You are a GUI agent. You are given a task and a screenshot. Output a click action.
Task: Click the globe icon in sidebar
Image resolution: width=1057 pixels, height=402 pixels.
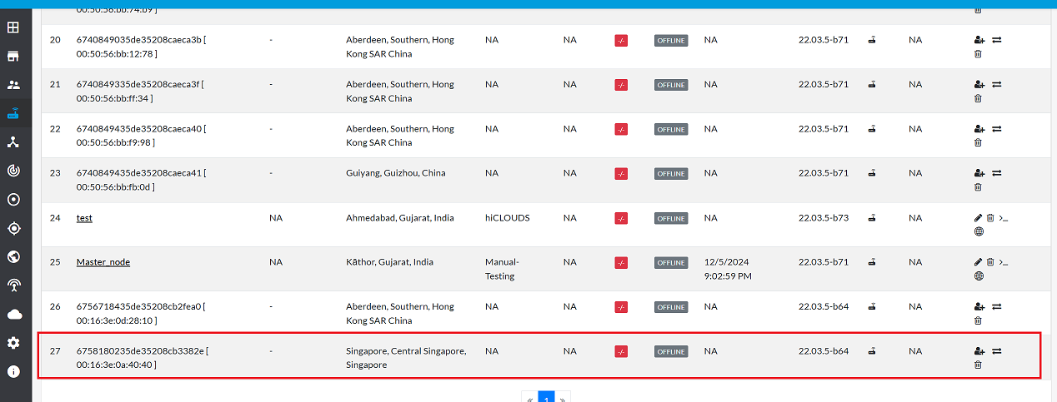coord(13,256)
